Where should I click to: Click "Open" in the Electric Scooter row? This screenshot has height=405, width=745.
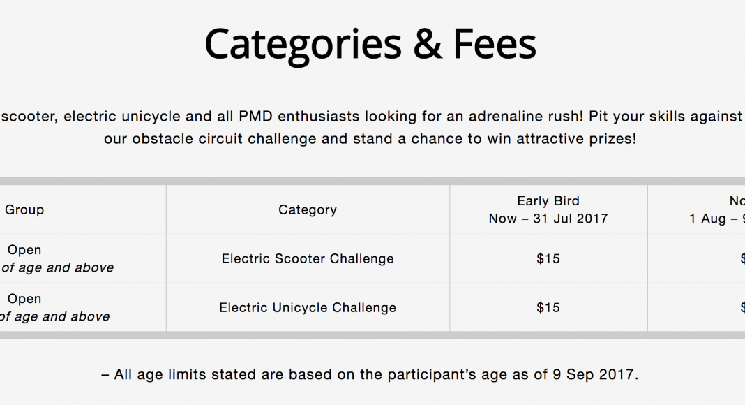pyautogui.click(x=24, y=250)
